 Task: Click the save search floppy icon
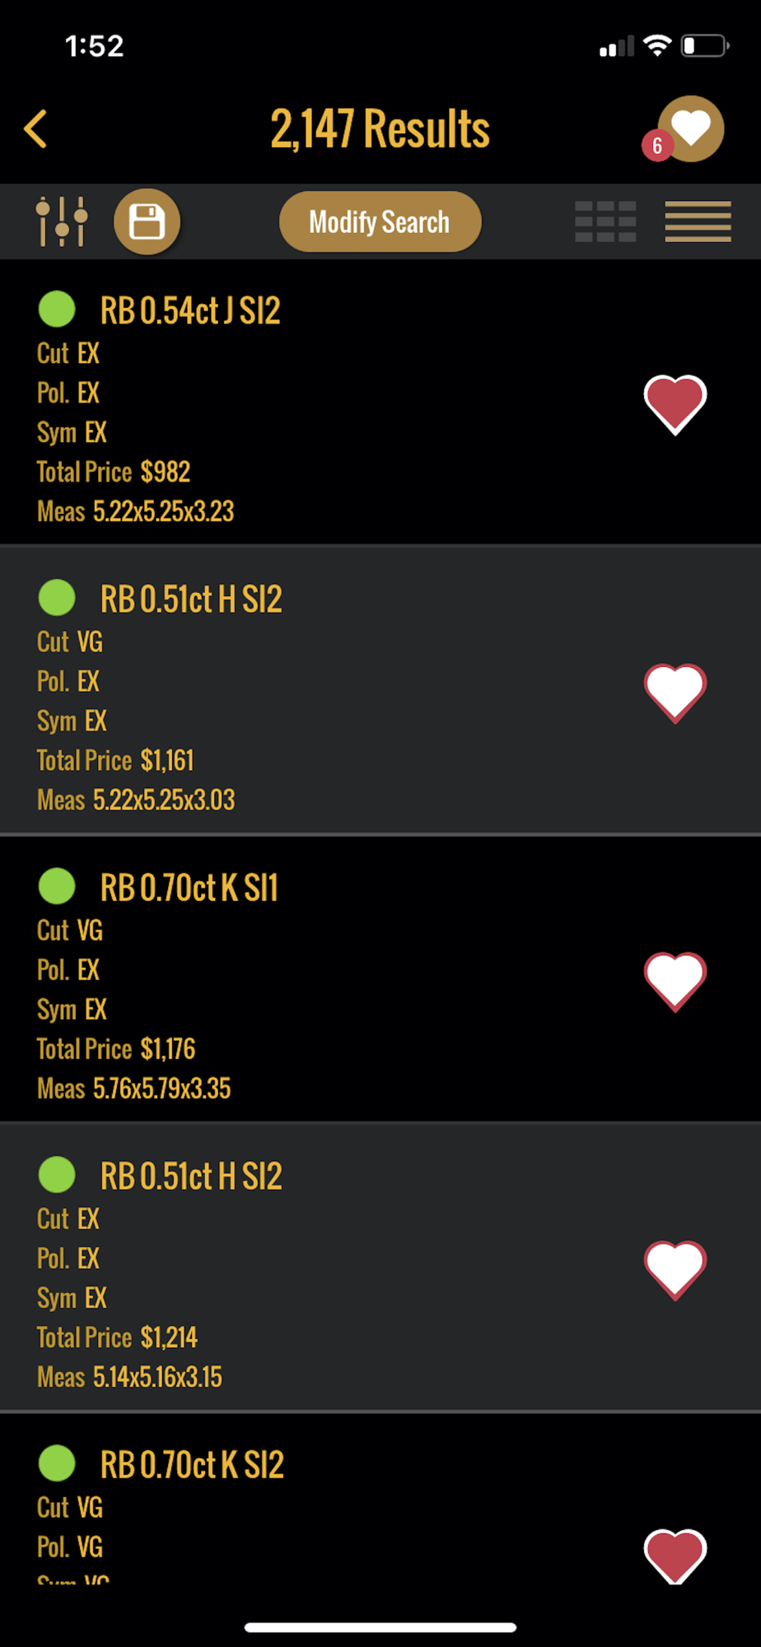coord(147,222)
